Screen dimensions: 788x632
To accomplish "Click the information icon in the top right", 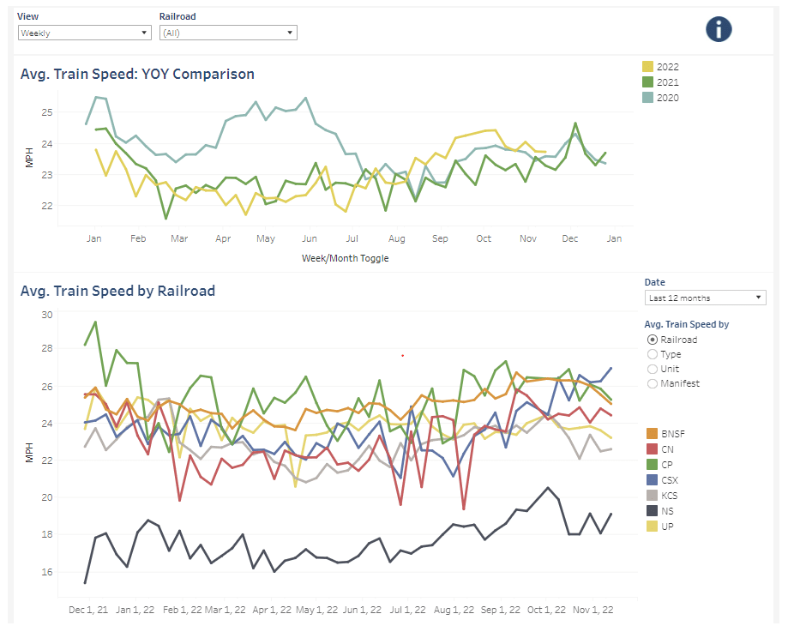I will click(719, 28).
